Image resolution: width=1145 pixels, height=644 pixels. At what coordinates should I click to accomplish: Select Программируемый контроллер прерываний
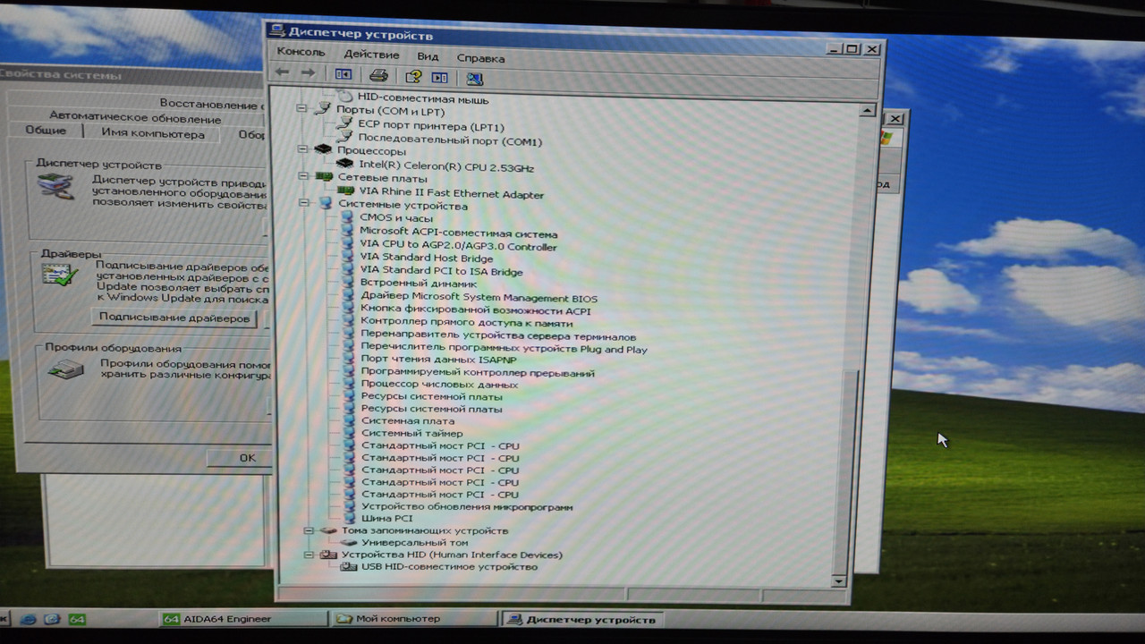click(478, 372)
